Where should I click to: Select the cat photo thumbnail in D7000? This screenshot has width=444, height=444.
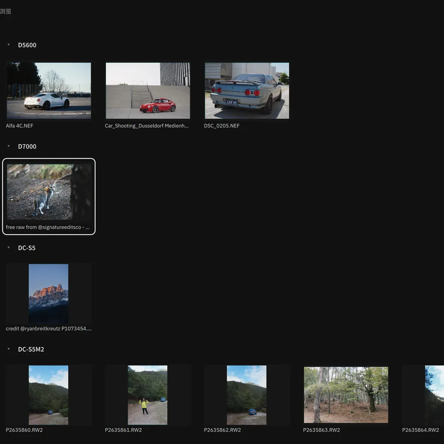click(x=49, y=192)
